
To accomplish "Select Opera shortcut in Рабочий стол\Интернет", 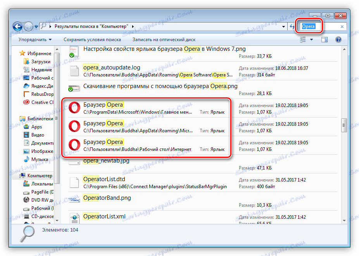I will click(x=202, y=145).
